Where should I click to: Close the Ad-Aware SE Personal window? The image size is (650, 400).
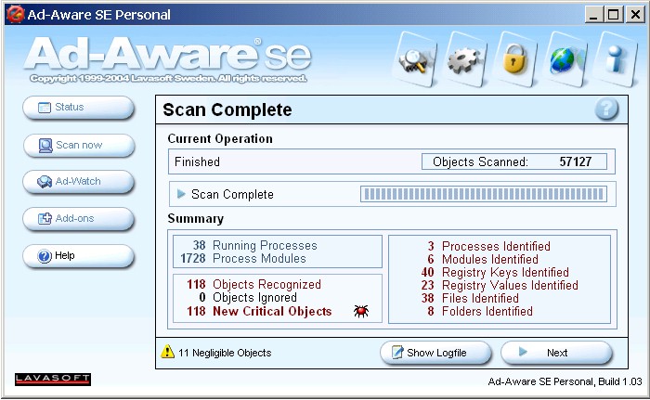point(634,15)
